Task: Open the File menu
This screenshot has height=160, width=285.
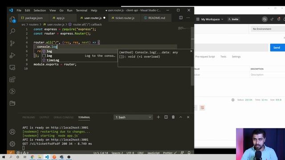Action: tap(19, 10)
